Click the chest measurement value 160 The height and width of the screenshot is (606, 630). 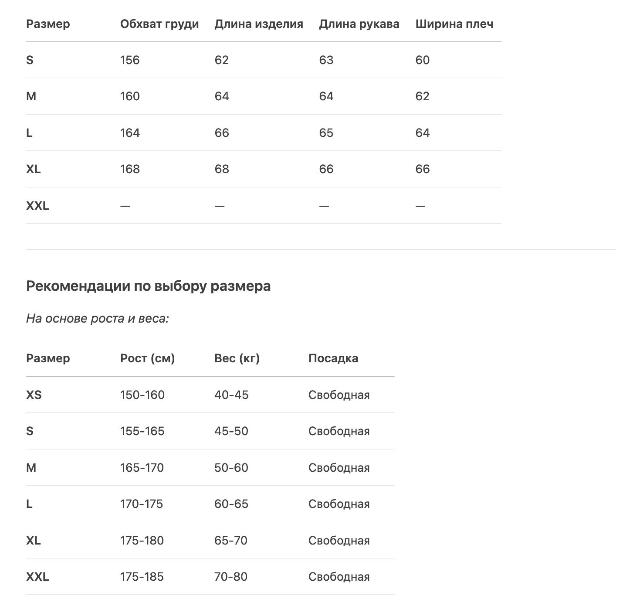pyautogui.click(x=130, y=96)
